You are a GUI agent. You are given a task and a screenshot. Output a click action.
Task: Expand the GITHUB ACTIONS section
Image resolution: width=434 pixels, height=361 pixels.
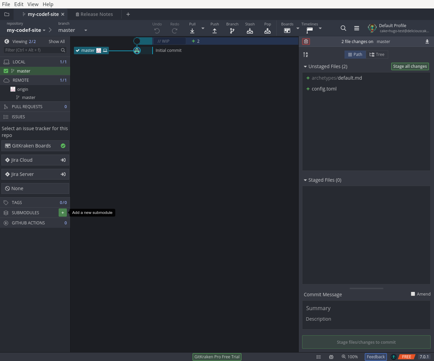coord(35,223)
